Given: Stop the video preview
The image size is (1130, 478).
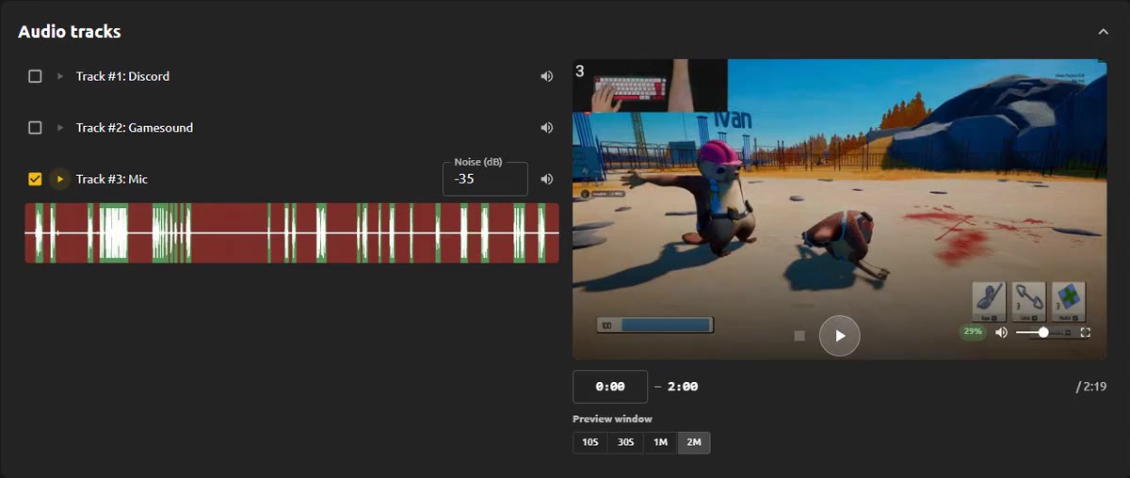Looking at the screenshot, I should coord(799,336).
